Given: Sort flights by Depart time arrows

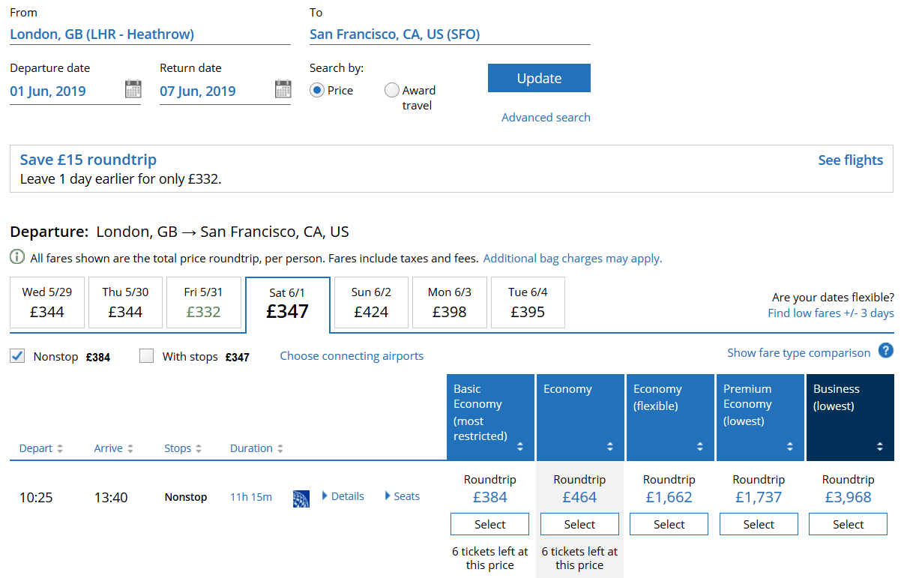Looking at the screenshot, I should pyautogui.click(x=60, y=448).
